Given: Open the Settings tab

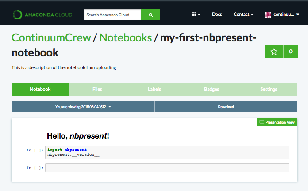Looking at the screenshot, I should click(x=269, y=90).
